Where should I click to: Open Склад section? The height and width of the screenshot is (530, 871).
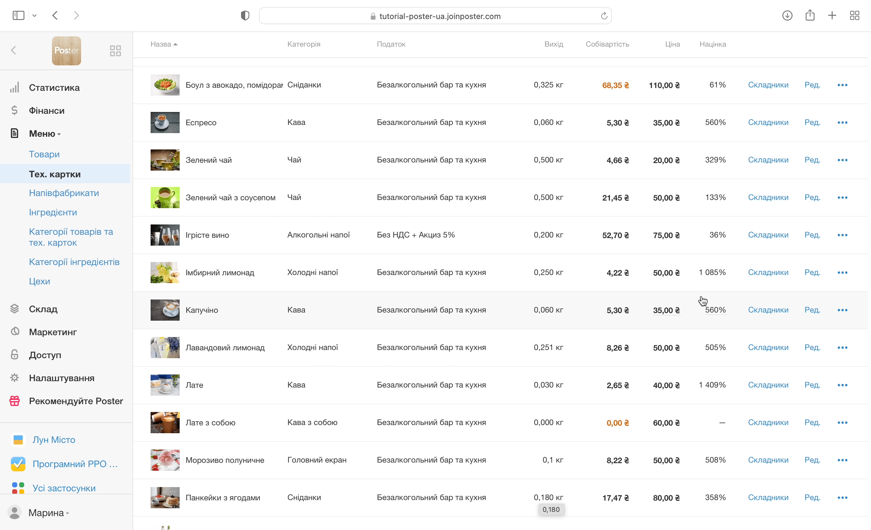[43, 309]
